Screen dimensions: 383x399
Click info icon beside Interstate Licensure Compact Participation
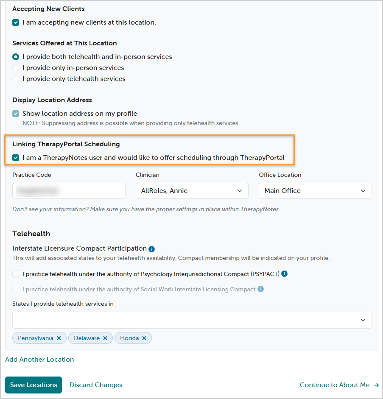(152, 249)
